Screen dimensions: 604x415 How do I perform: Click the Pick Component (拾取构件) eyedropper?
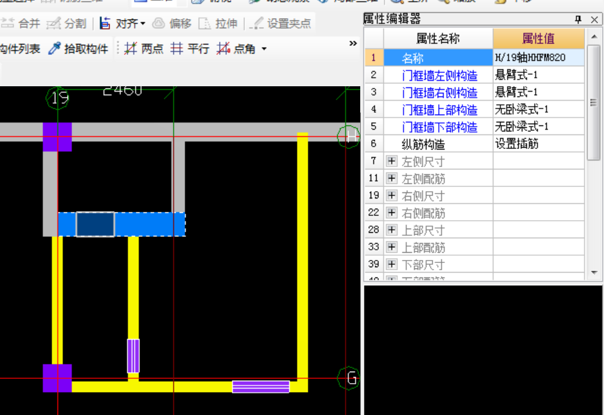tap(78, 49)
